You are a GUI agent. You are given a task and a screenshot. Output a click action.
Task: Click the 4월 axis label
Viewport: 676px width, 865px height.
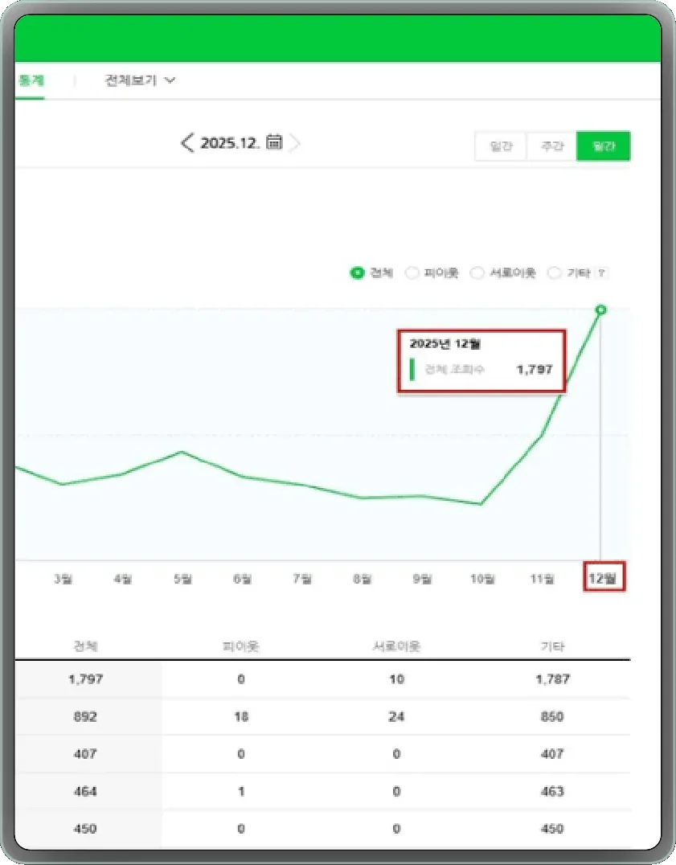(x=122, y=579)
